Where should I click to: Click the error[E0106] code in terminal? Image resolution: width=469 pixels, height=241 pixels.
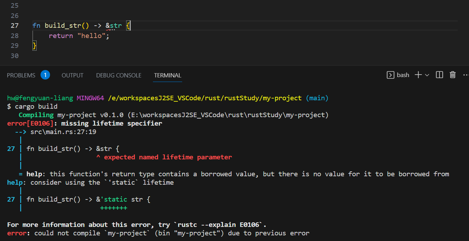pyautogui.click(x=30, y=123)
